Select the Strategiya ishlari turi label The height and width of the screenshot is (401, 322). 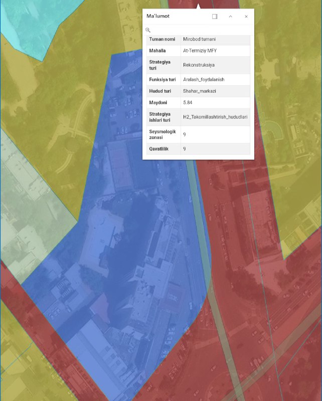tap(159, 117)
